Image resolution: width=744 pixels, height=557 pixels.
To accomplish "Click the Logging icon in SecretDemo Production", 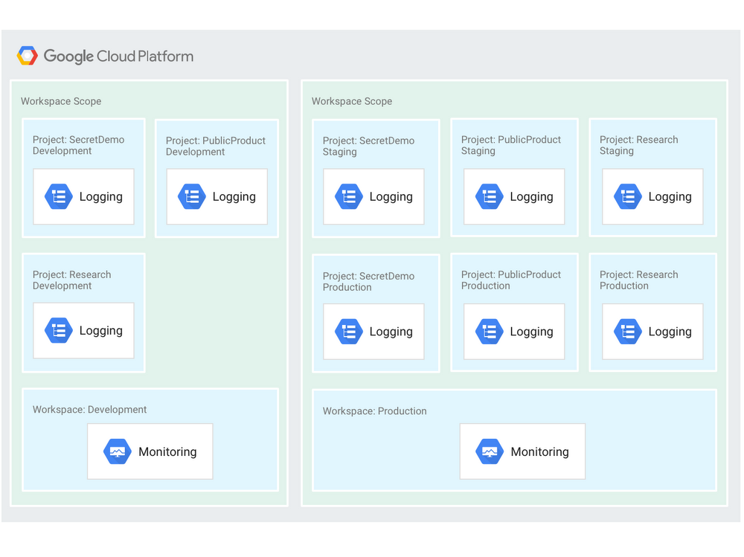I will [x=349, y=331].
